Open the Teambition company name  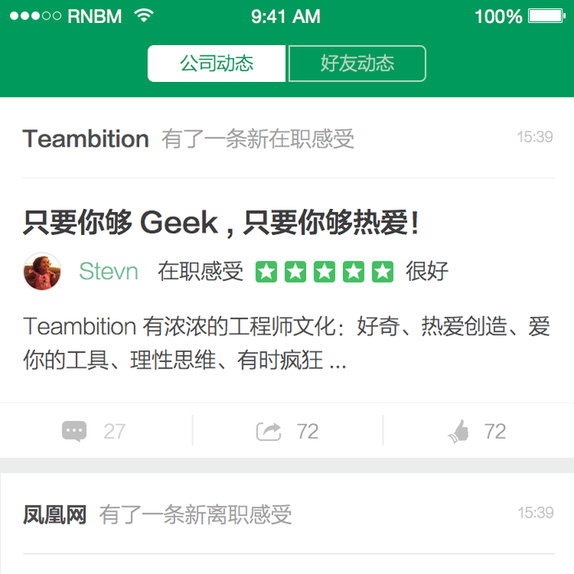coord(86,138)
